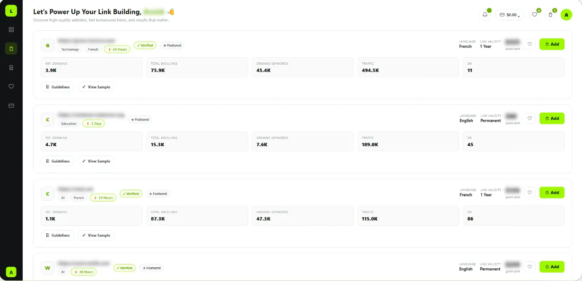Click the A avatar at sidebar bottom
Viewport: 582px width, 281px height.
tap(11, 272)
